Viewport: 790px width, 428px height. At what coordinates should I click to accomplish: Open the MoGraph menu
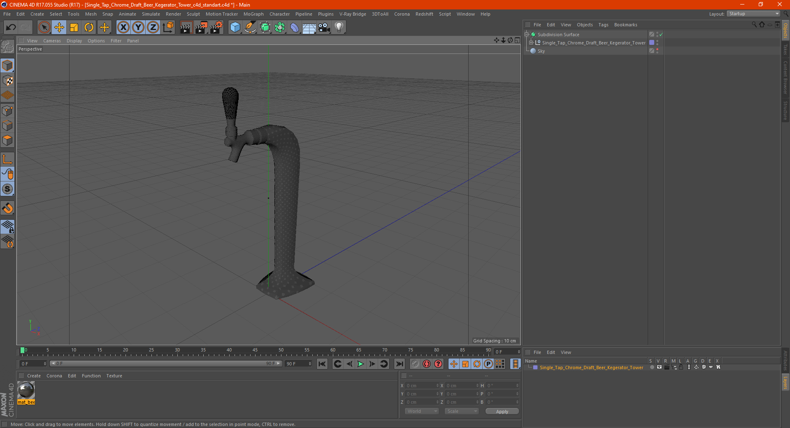click(253, 14)
